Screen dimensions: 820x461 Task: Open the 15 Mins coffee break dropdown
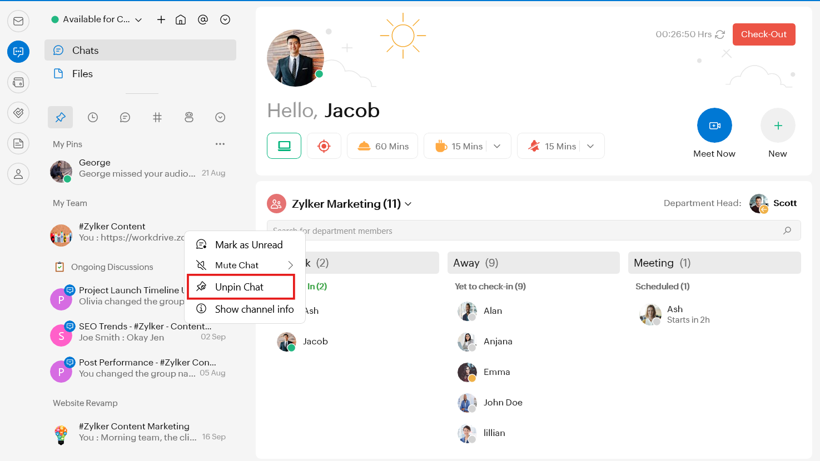(497, 146)
